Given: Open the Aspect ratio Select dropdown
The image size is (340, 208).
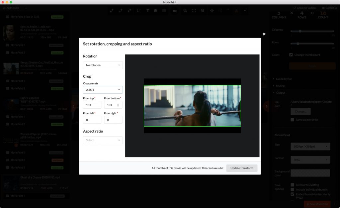Looking at the screenshot, I should (x=103, y=140).
